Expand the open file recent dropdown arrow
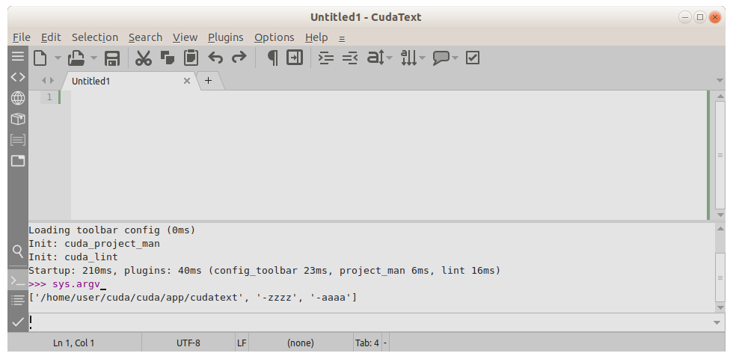 pos(94,58)
